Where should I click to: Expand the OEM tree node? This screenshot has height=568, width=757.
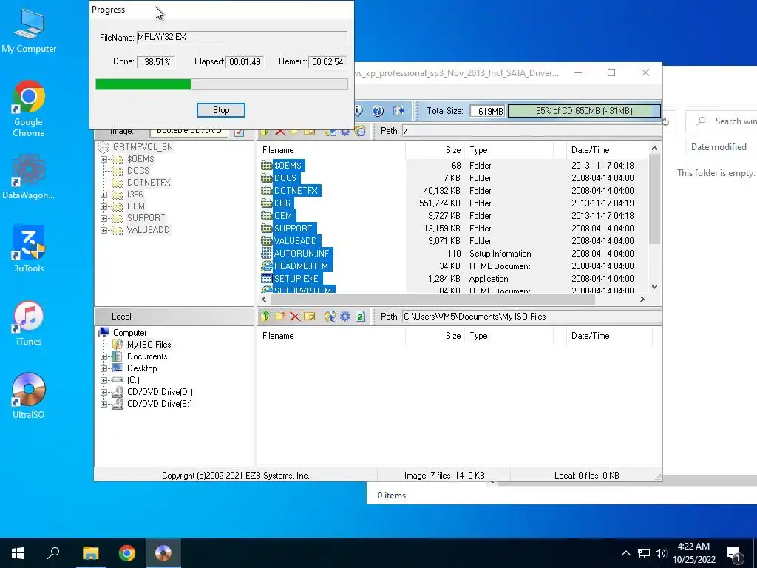point(103,206)
